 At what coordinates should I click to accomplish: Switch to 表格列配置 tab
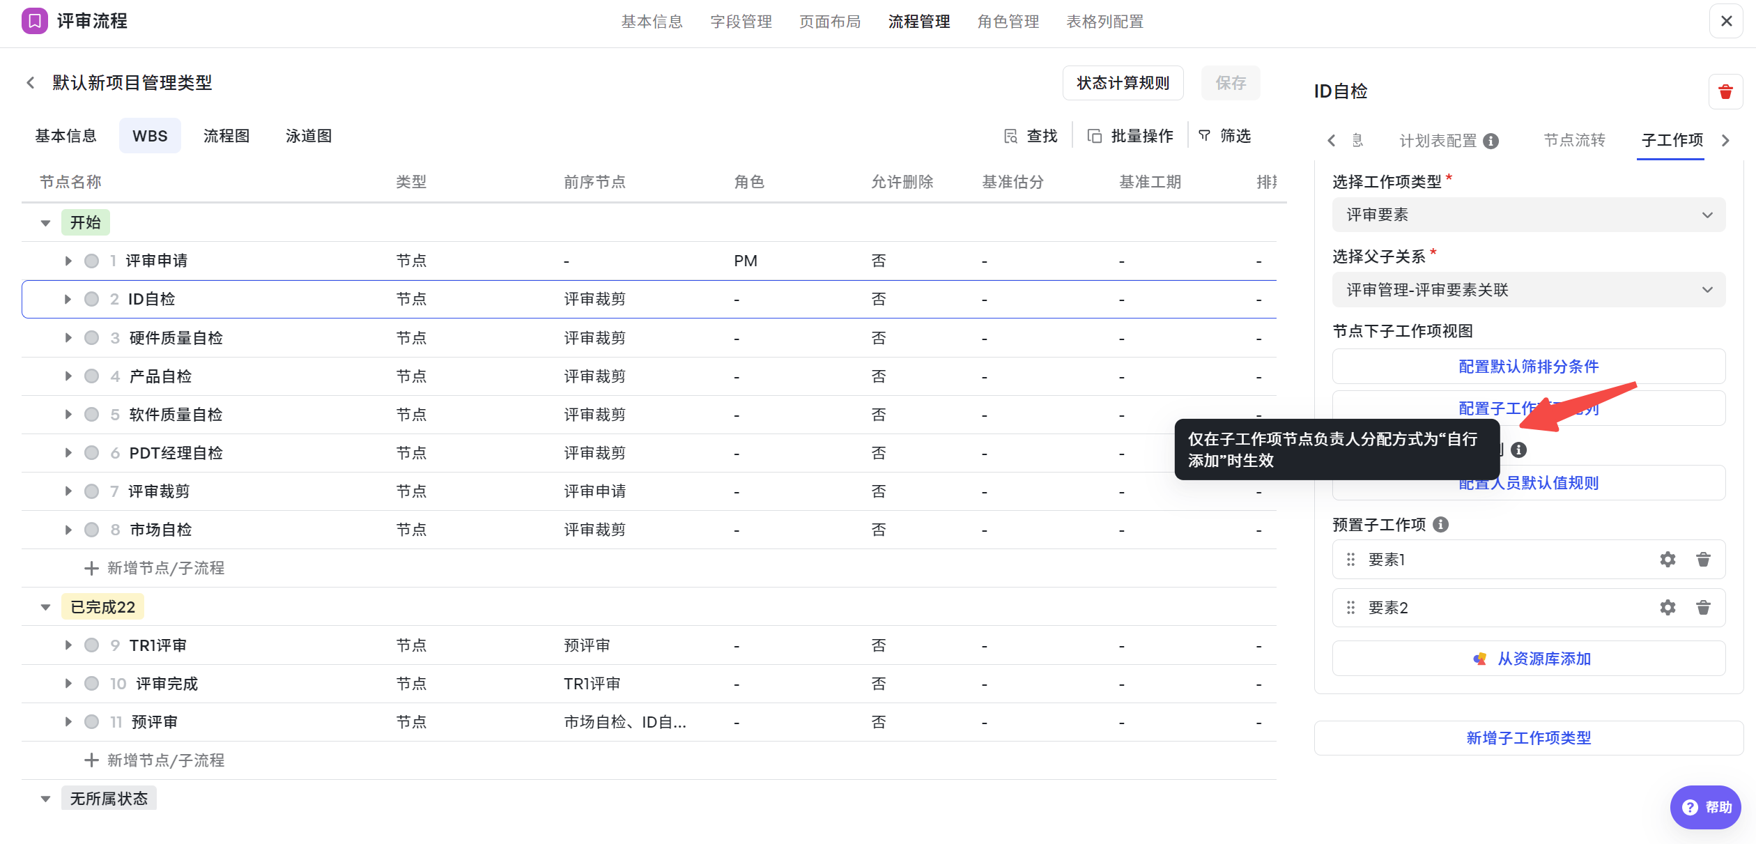pos(1105,22)
